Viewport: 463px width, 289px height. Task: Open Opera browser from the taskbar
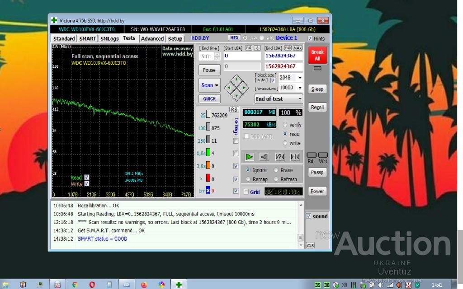click(x=92, y=284)
